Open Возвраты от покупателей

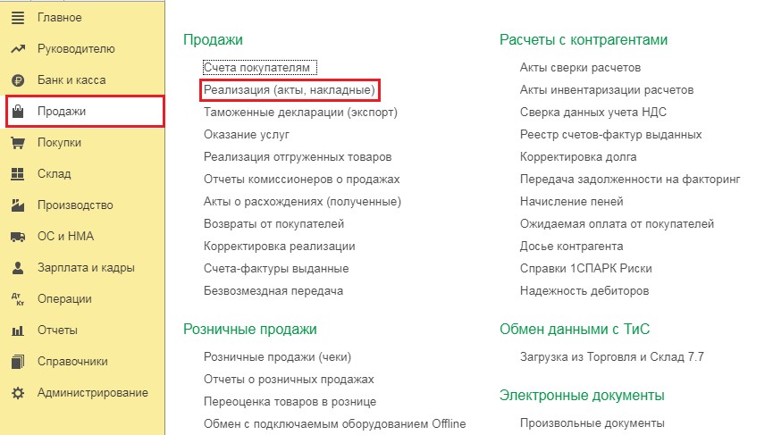click(x=273, y=223)
